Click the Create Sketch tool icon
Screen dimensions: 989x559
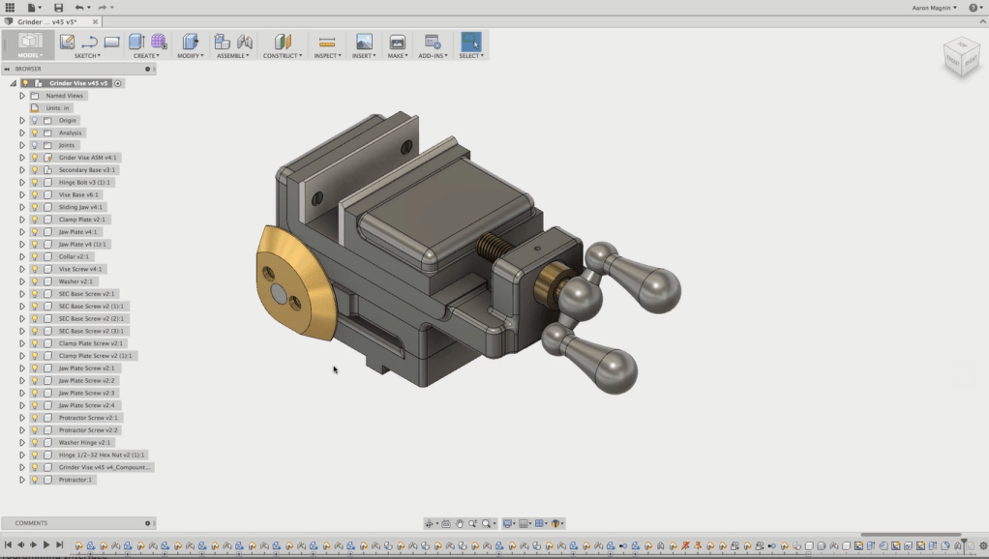pyautogui.click(x=68, y=42)
